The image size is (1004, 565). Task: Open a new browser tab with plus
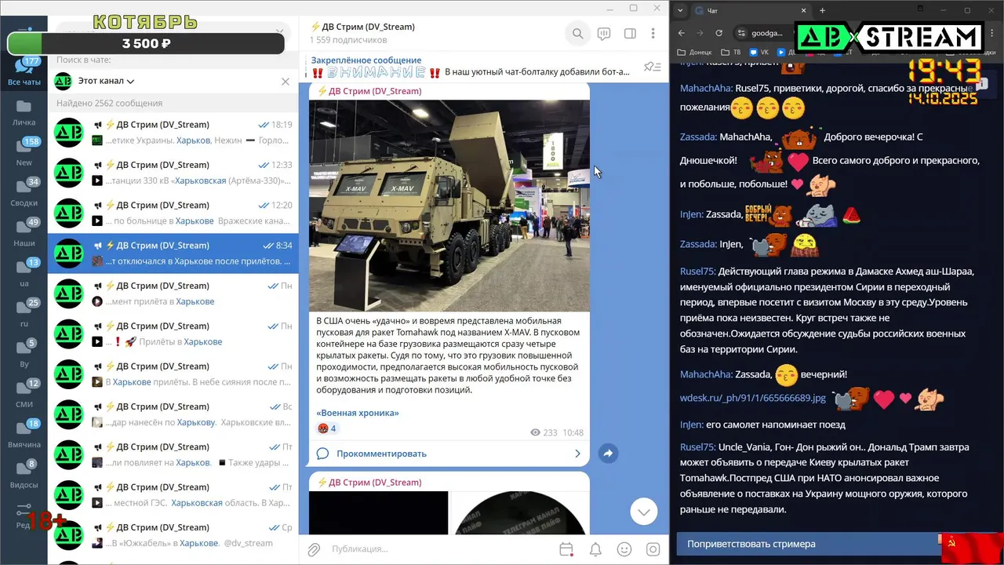(822, 10)
